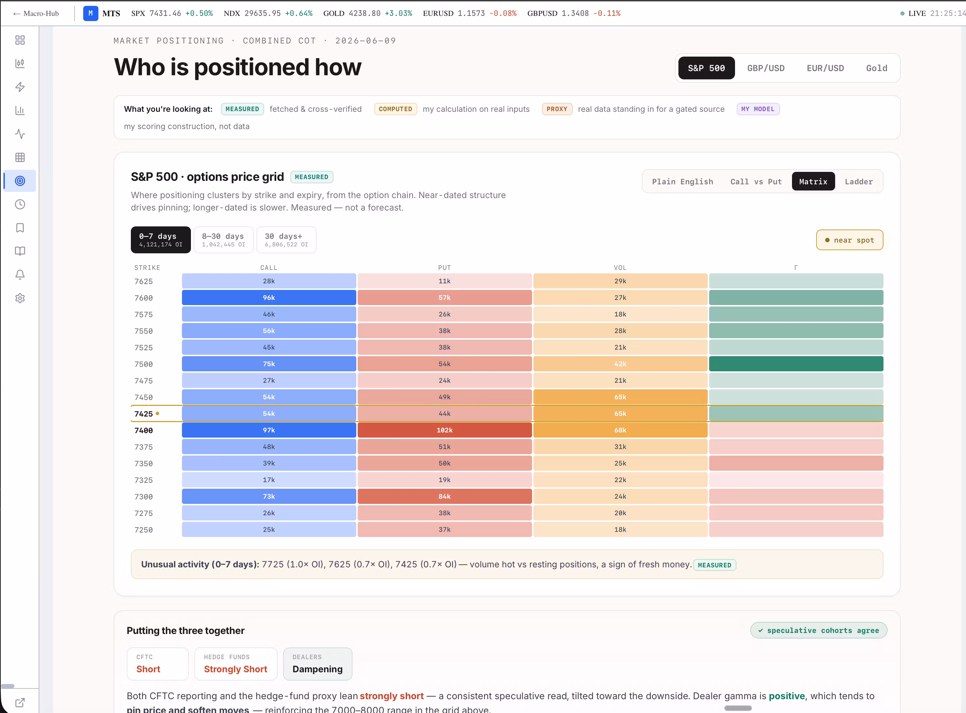Go back to Macro-Hub
Image resolution: width=966 pixels, height=713 pixels.
coord(36,13)
